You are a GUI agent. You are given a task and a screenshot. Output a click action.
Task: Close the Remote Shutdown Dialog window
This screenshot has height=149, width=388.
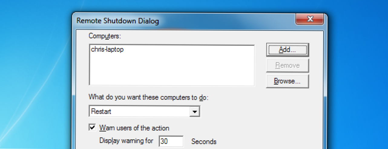pyautogui.click(x=310, y=19)
